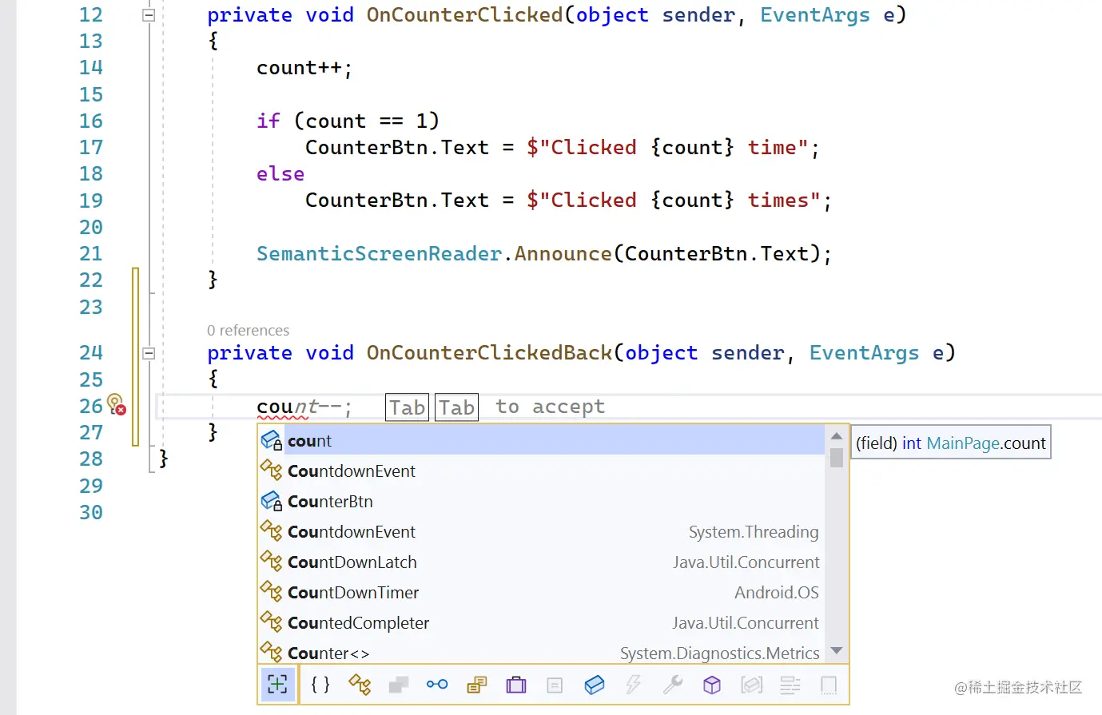Image resolution: width=1102 pixels, height=715 pixels.
Task: Click class icon of CountedCompleter entry
Action: point(272,622)
